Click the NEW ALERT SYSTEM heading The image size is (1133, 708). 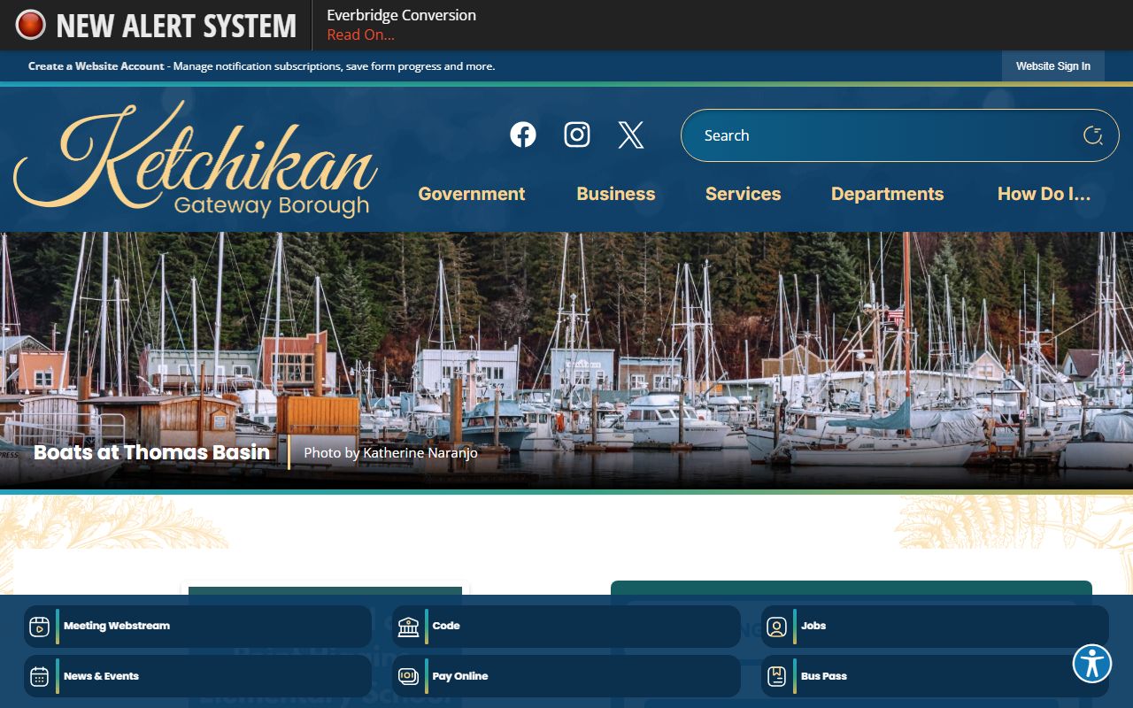[x=176, y=26]
